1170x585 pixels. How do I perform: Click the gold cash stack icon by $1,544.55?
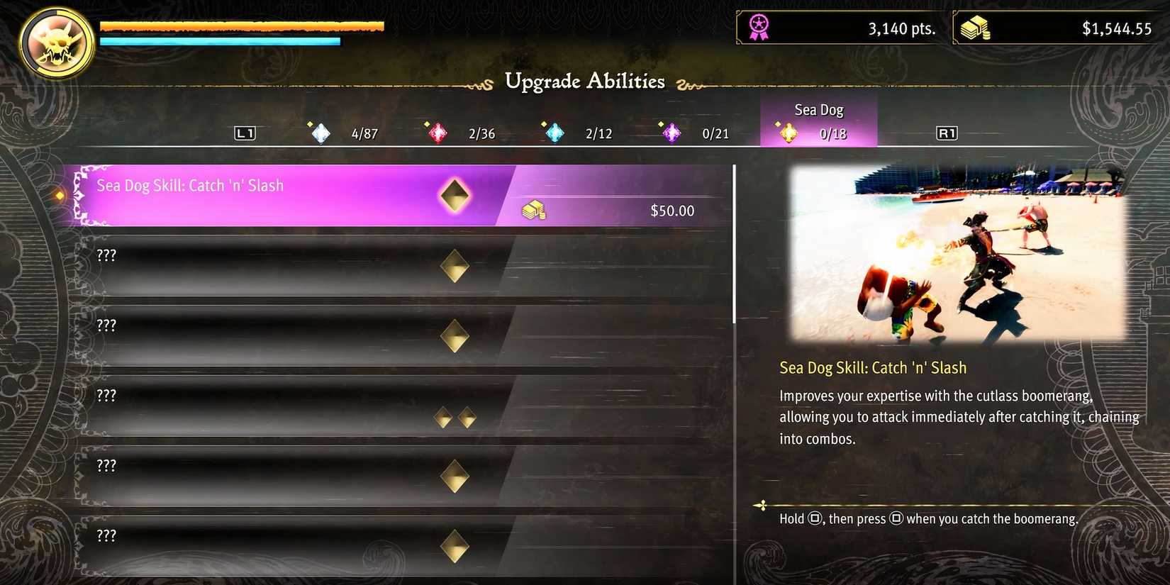coord(975,28)
